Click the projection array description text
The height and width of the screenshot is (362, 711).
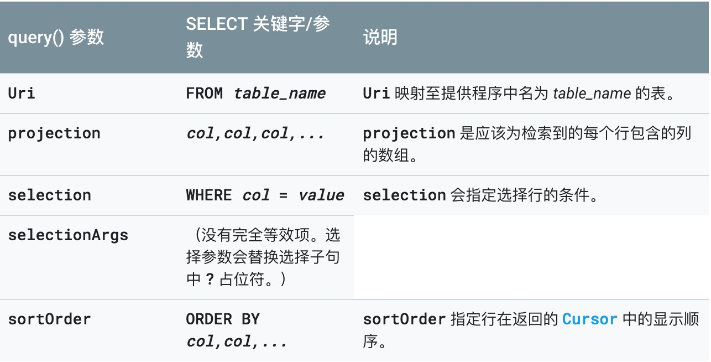pyautogui.click(x=526, y=144)
